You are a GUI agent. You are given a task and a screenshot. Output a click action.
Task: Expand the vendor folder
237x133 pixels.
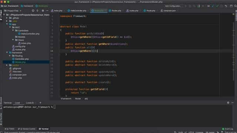[x=7, y=65]
